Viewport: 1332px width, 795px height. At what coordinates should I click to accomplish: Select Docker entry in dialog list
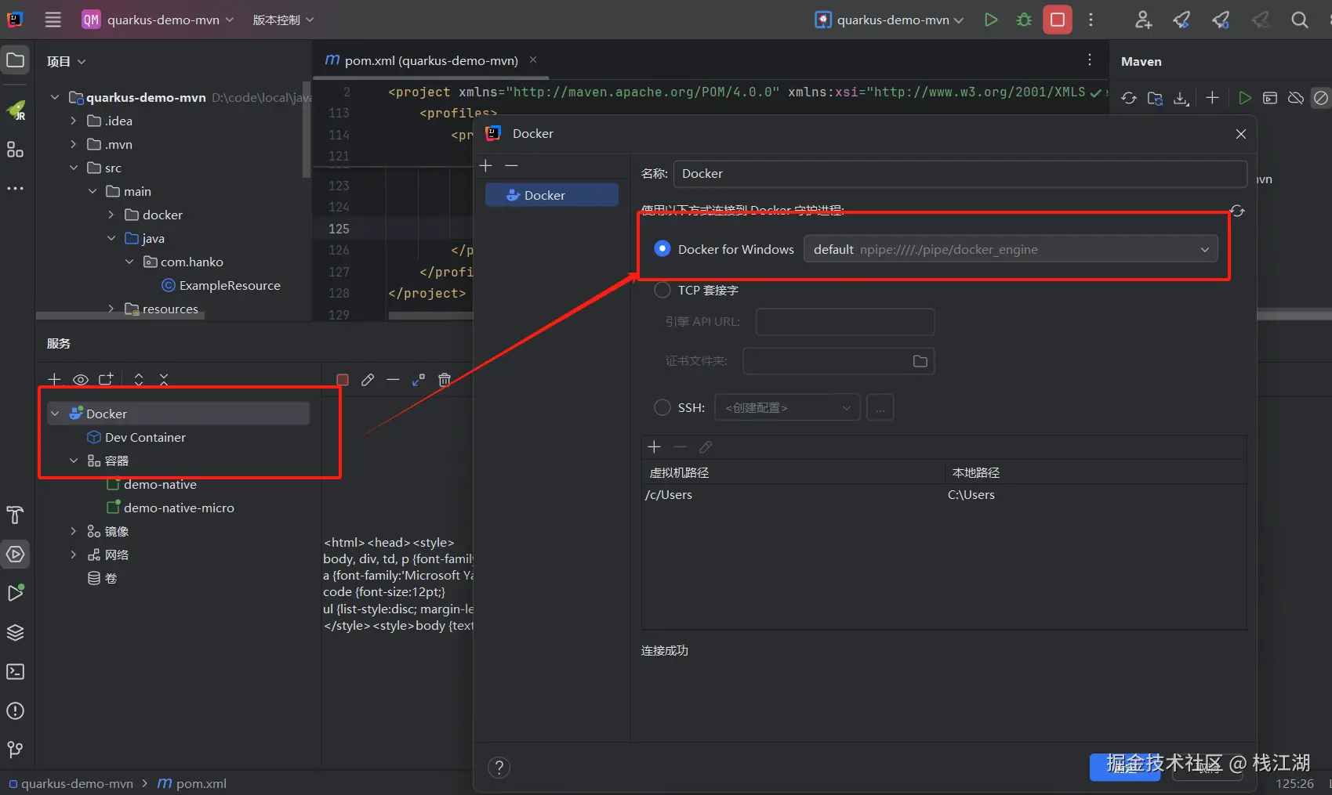[x=552, y=195]
